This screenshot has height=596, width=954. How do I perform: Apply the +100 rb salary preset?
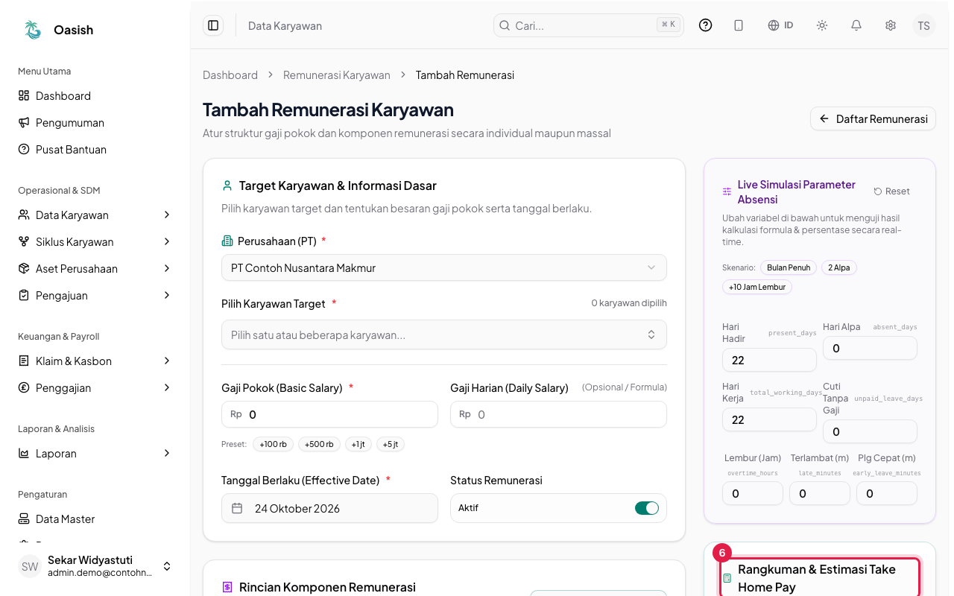[274, 444]
